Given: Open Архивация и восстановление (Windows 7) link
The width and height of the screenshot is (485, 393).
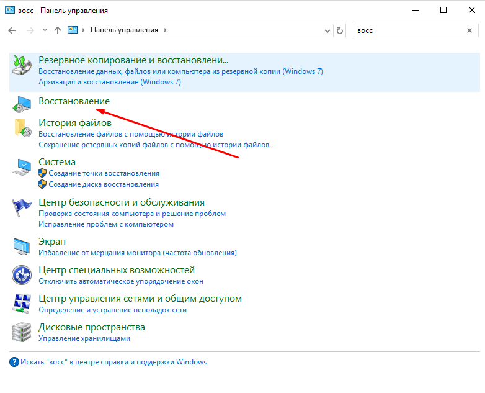Looking at the screenshot, I should point(110,82).
